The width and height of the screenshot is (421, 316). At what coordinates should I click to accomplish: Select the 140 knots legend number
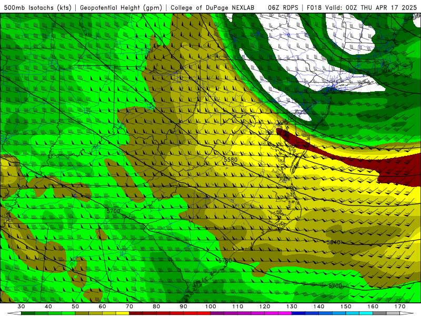[x=319, y=307]
